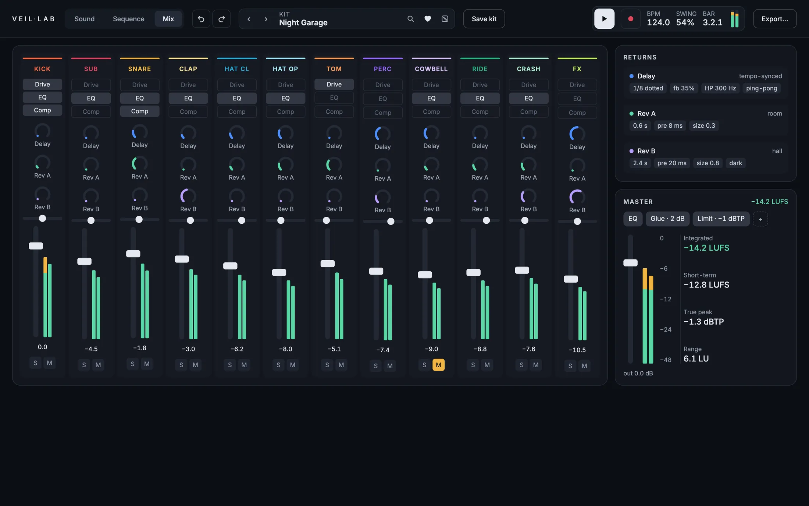Toggle Comp on the SNARE channel
The height and width of the screenshot is (506, 809).
click(x=140, y=111)
